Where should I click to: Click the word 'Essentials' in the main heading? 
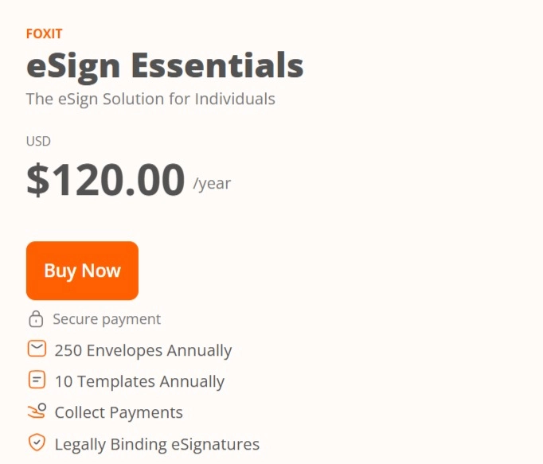(217, 65)
